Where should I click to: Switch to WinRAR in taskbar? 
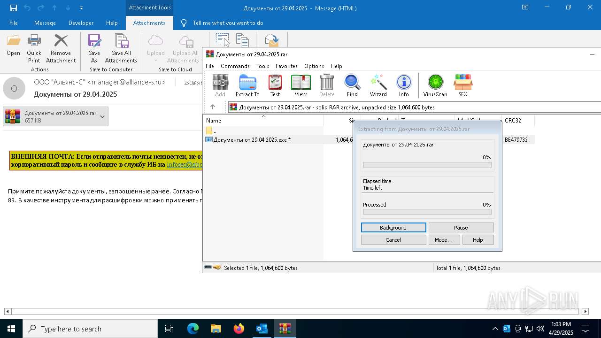[285, 329]
